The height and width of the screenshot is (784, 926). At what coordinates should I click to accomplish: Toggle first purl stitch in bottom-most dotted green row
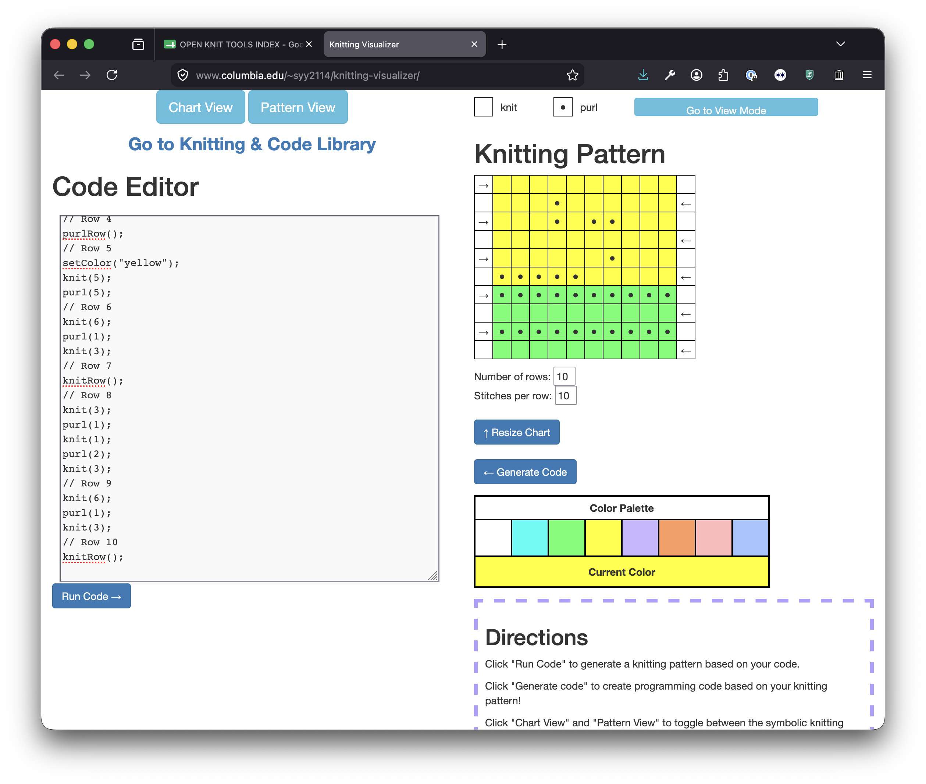(x=502, y=331)
